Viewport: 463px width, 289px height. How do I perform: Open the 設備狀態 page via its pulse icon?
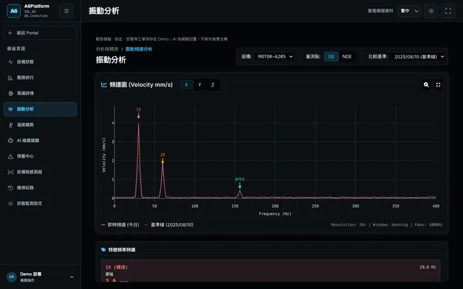[x=11, y=62]
